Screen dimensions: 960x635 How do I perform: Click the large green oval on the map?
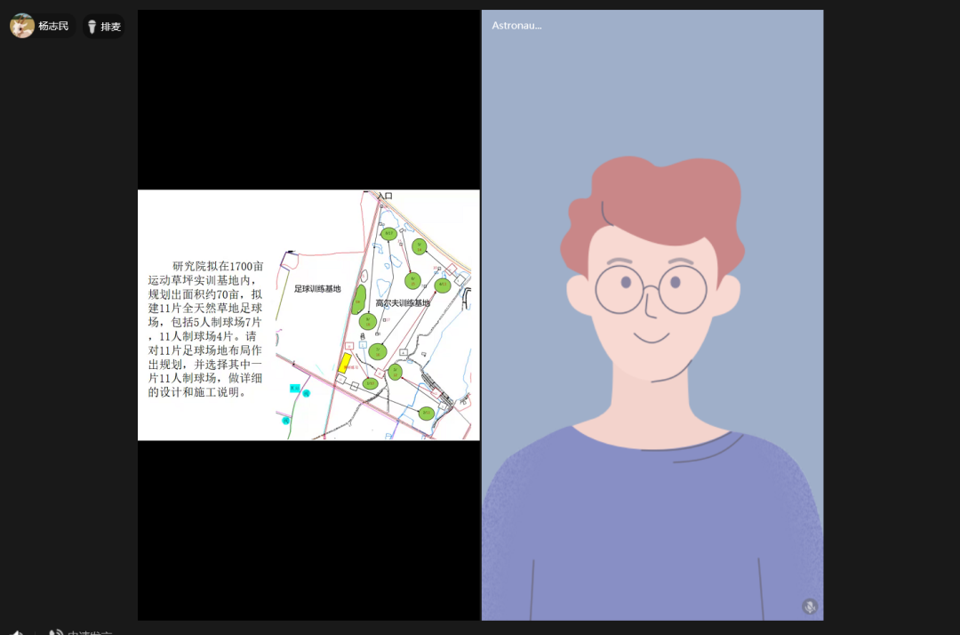tap(360, 300)
